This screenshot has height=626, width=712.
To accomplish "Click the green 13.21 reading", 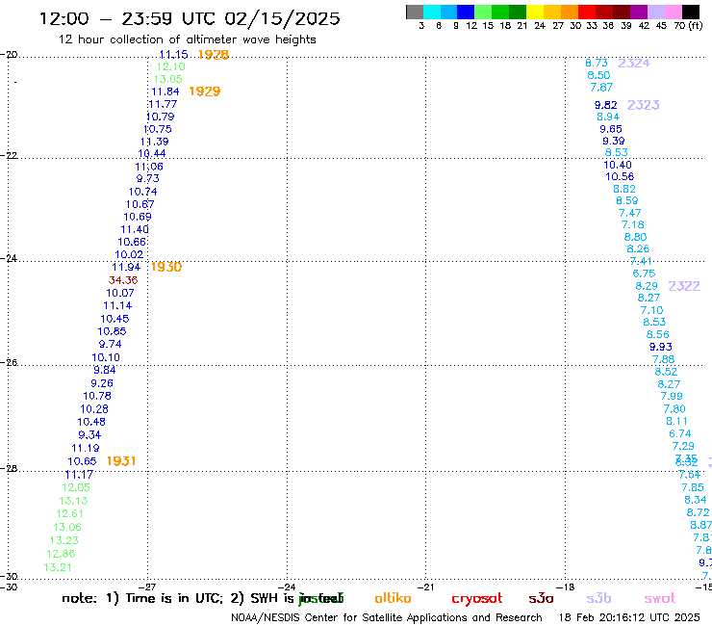I will point(58,567).
